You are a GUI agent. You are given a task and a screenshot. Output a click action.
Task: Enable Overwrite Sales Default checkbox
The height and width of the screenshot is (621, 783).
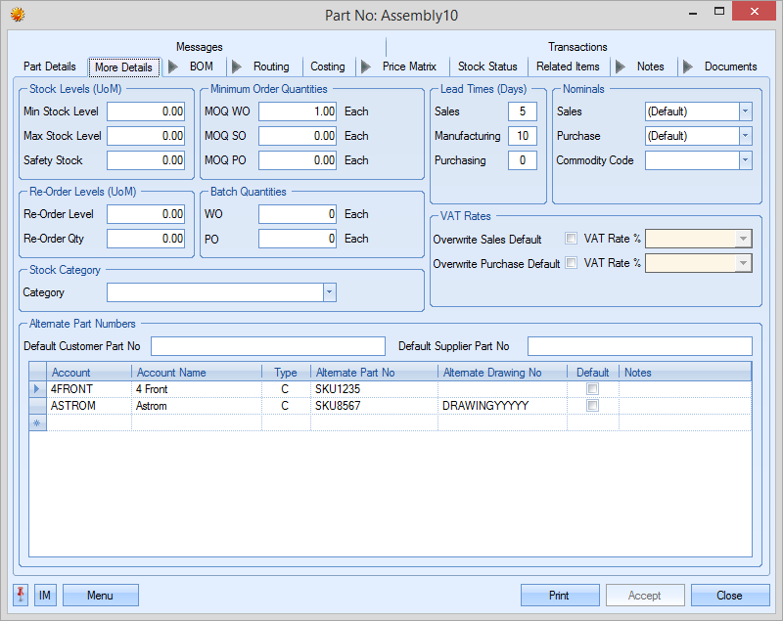pyautogui.click(x=572, y=239)
